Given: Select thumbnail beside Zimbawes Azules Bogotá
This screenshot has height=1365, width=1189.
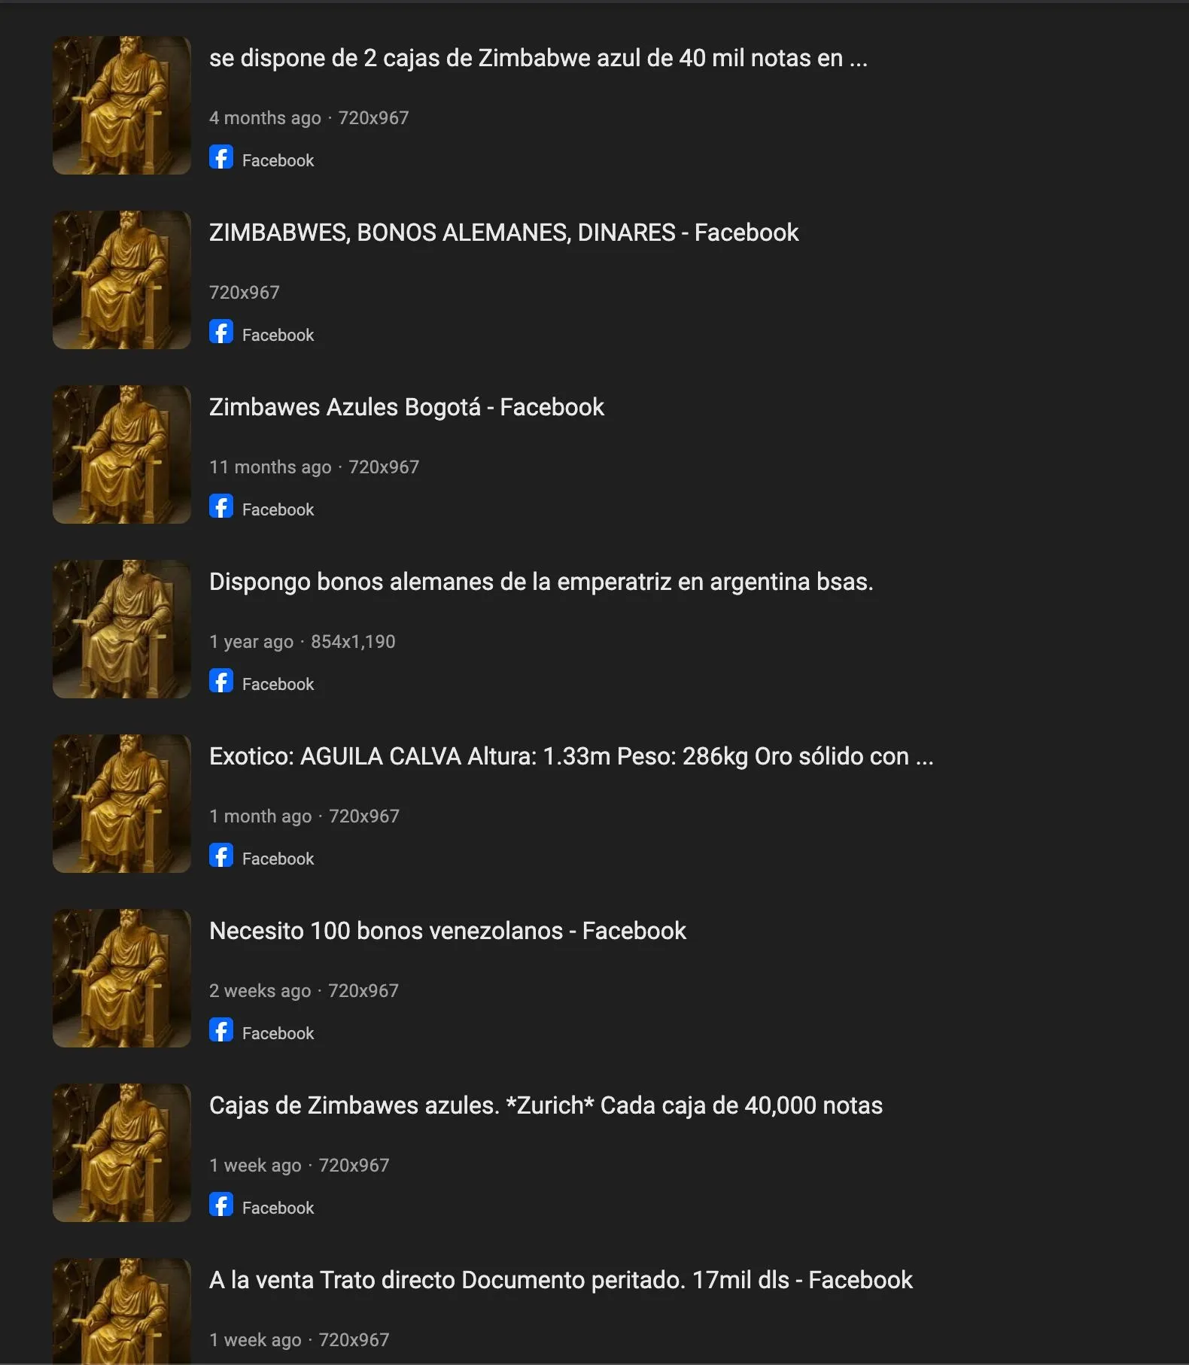Looking at the screenshot, I should click(x=122, y=454).
